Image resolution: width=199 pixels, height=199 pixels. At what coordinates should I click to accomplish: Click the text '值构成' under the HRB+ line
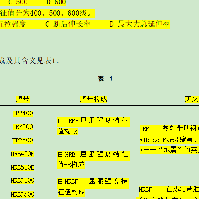(x=68, y=131)
